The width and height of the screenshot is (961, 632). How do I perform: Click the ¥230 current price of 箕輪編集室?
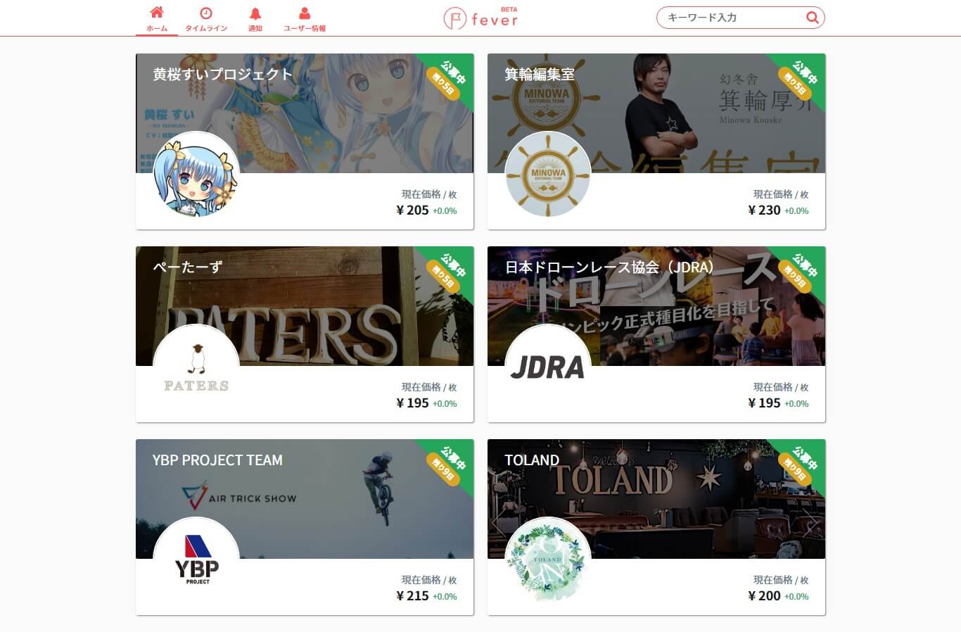(x=764, y=210)
